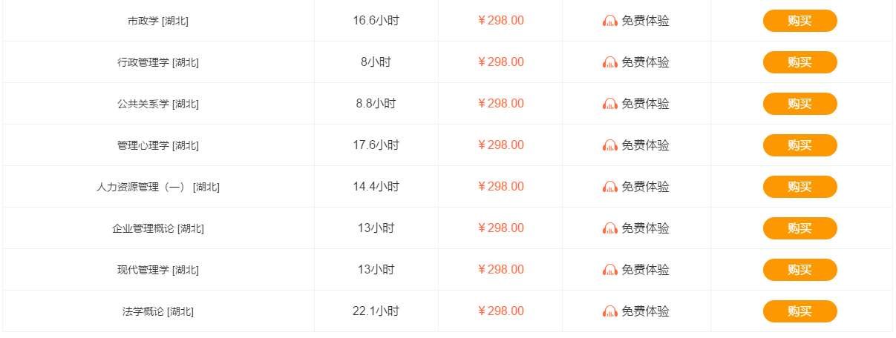Click headphone icon in 法学概论 row

(x=610, y=311)
